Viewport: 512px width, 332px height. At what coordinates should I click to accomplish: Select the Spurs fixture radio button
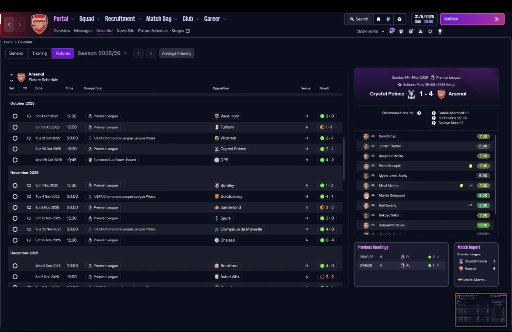tap(15, 218)
